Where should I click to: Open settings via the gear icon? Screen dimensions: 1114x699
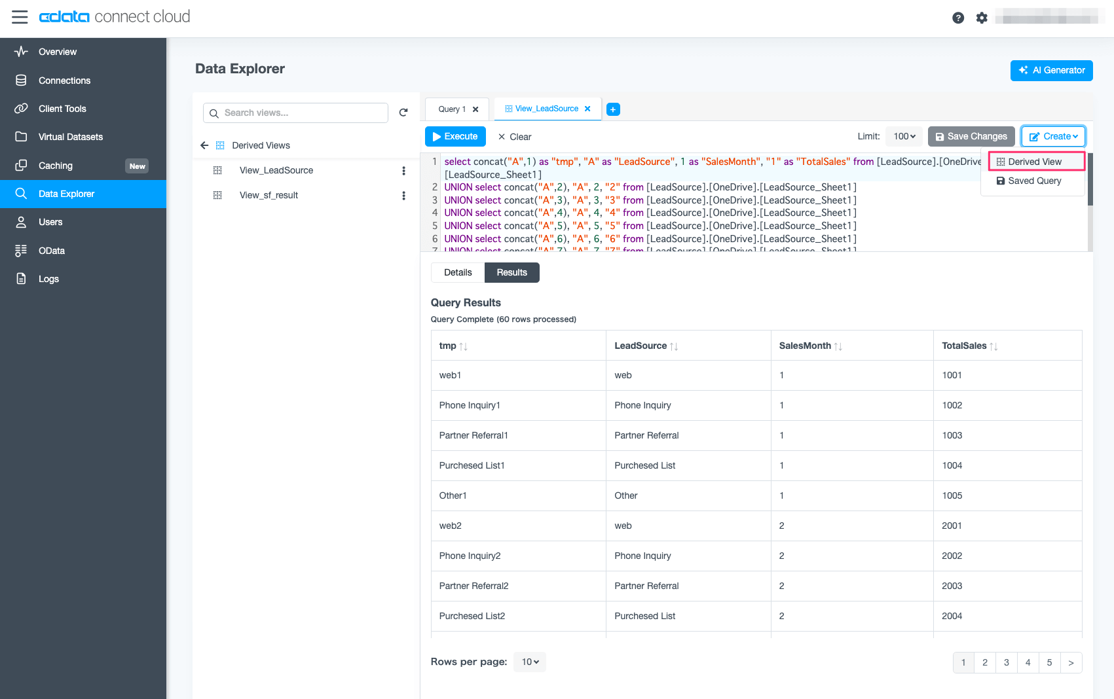(981, 18)
